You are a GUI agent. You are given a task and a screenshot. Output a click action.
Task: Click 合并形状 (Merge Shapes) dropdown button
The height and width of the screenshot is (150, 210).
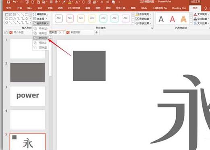41,23
